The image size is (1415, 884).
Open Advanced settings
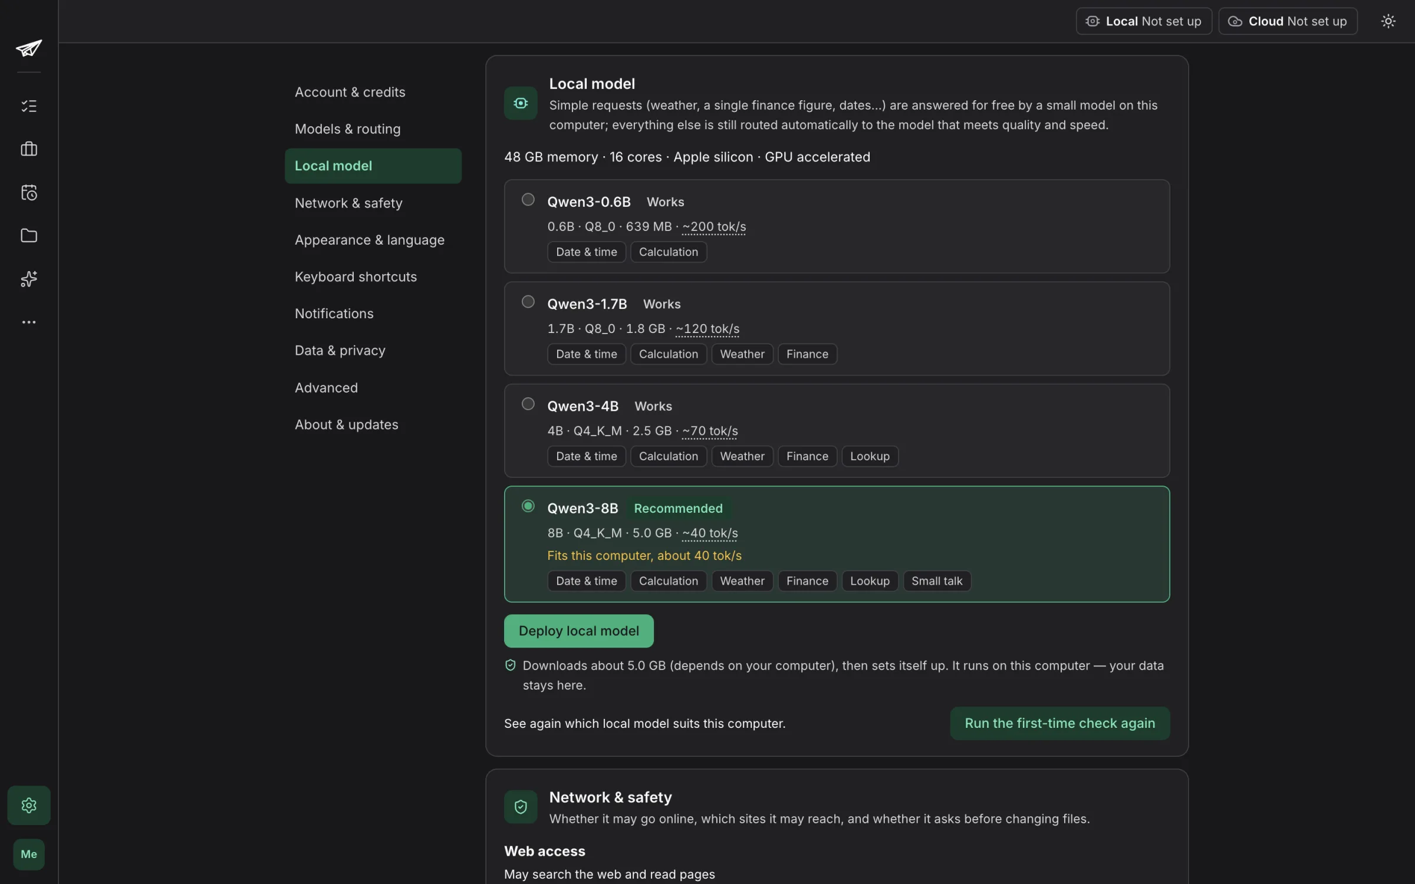pos(373,388)
